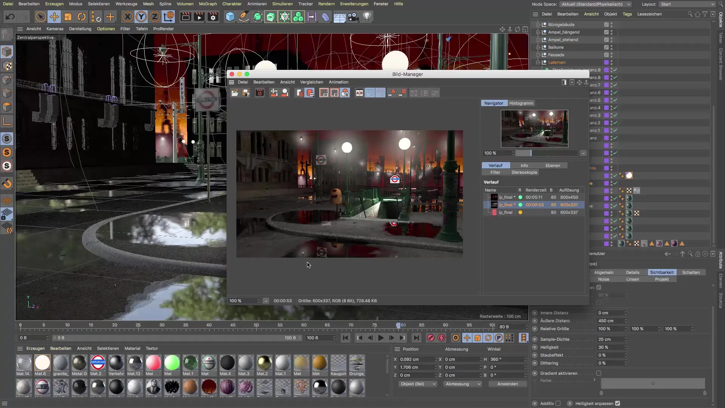Set B comparison image in Bild-Manager
This screenshot has width=725, height=408.
403,93
